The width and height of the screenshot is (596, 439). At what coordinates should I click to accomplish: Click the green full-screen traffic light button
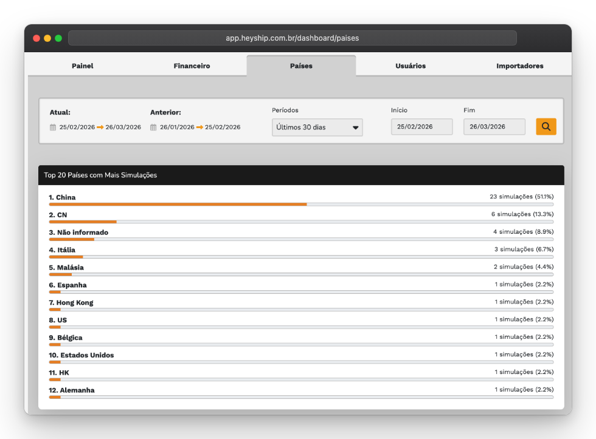pos(58,37)
